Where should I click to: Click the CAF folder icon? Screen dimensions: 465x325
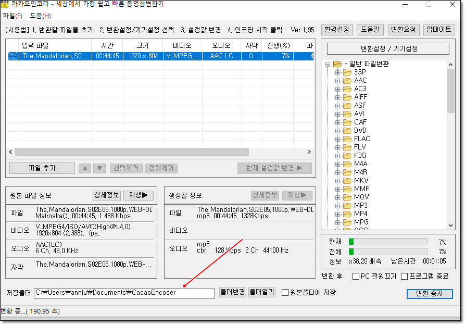347,122
